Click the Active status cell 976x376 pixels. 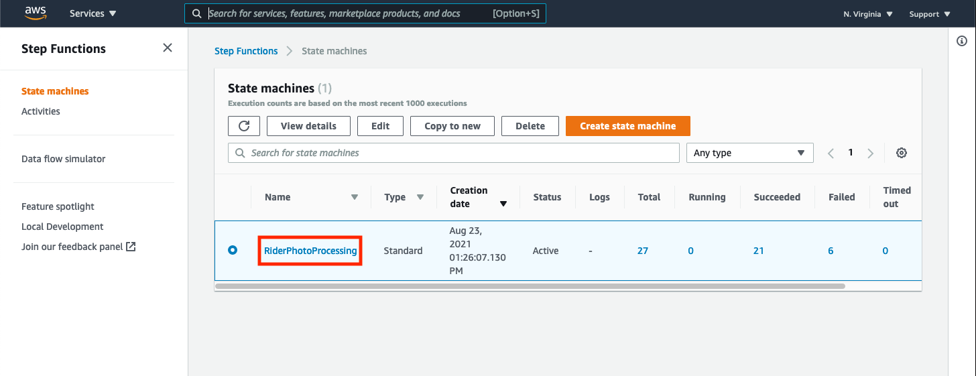[x=546, y=251]
